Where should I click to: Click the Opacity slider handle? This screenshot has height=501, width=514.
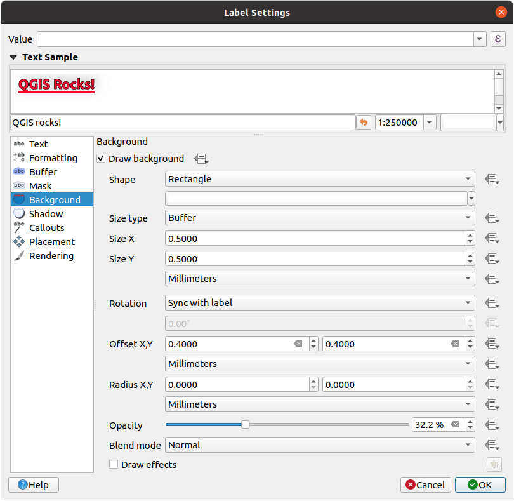click(x=245, y=425)
